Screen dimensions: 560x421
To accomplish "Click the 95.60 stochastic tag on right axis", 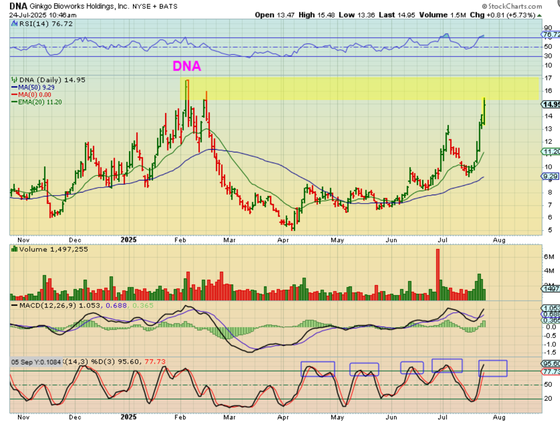I will [x=552, y=364].
